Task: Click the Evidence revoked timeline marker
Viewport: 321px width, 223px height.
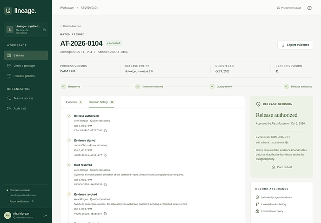Action: coord(69,194)
